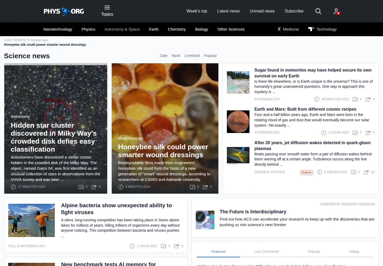Go to the Phys.org logo home
383x266 pixels.
tap(64, 11)
